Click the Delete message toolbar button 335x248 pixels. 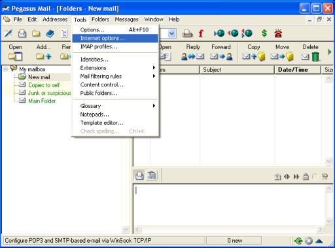coord(310,52)
